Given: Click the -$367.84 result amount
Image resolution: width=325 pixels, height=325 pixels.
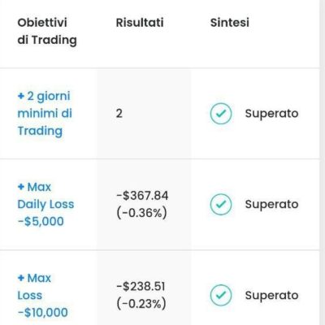Looking at the screenshot, I should point(142,196).
